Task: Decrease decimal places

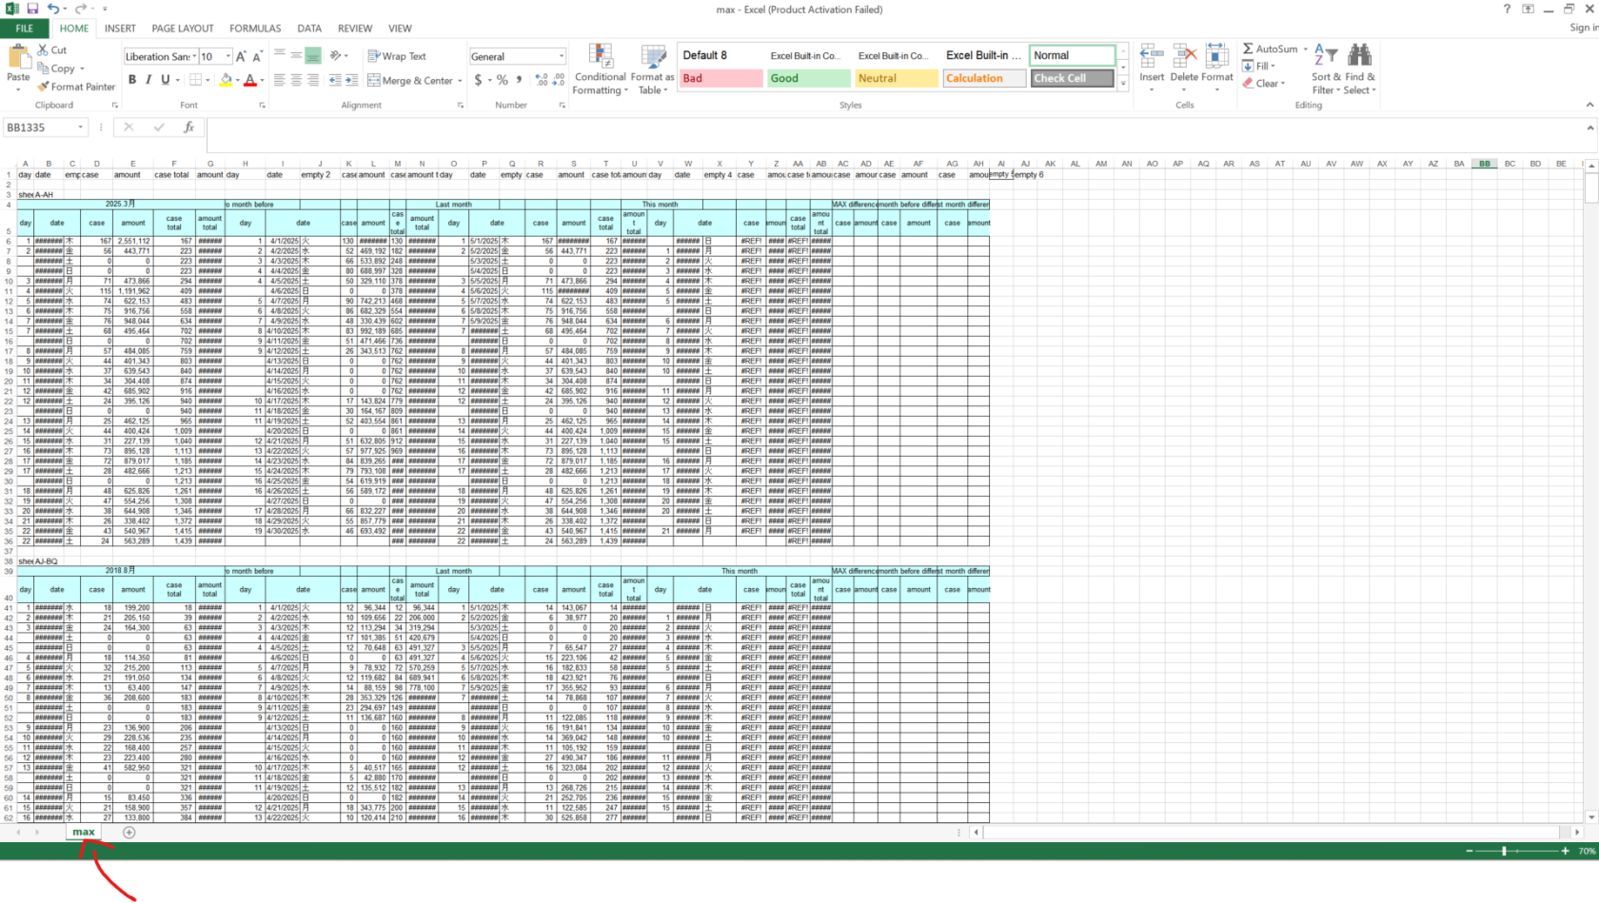Action: tap(558, 80)
